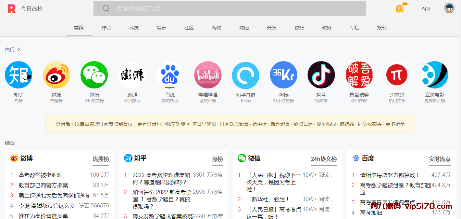
Task: Click the 今日热榜 site title
Action: click(x=32, y=9)
